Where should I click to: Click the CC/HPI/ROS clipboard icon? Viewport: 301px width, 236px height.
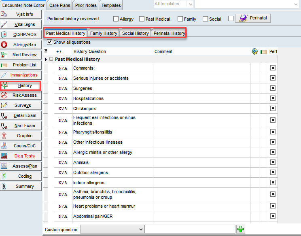pos(4,34)
